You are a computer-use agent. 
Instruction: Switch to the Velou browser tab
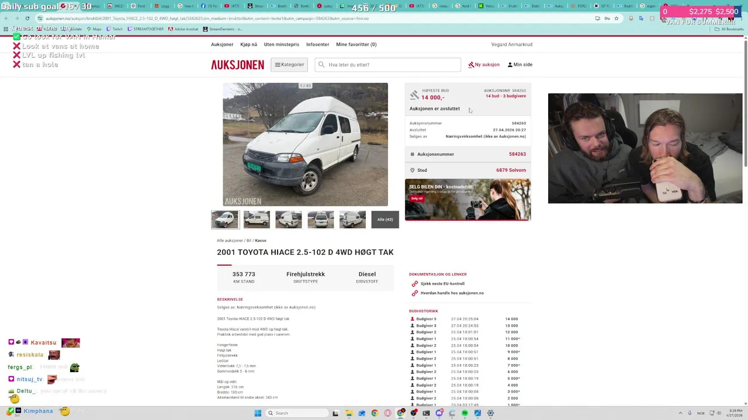(489, 6)
